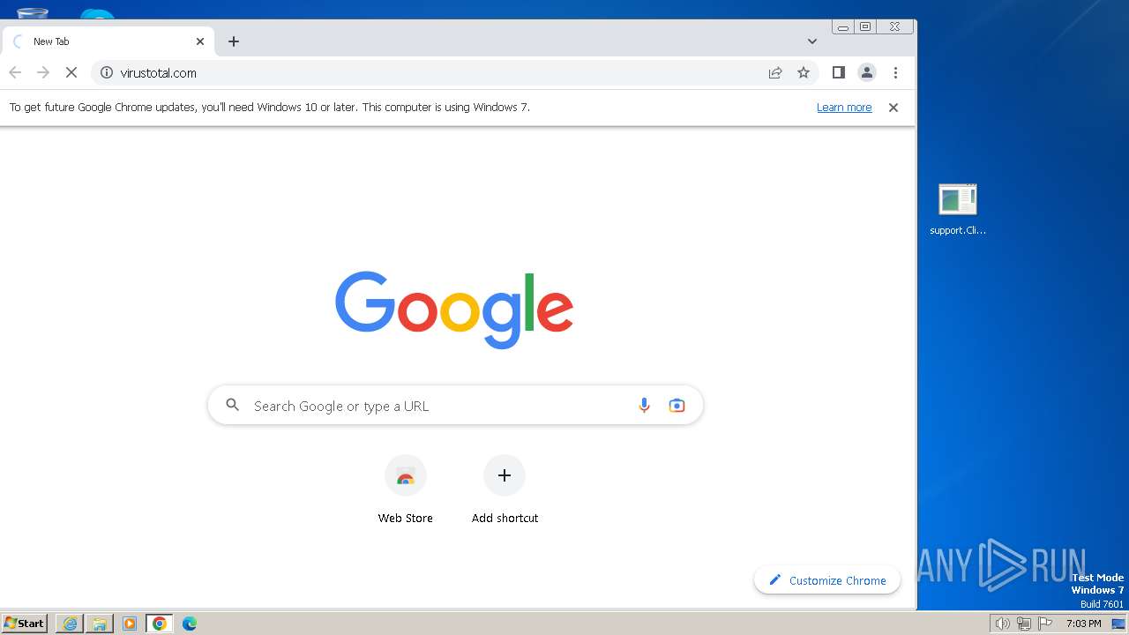This screenshot has height=635, width=1129.
Task: Open Chrome's three-dot menu
Action: [x=895, y=73]
